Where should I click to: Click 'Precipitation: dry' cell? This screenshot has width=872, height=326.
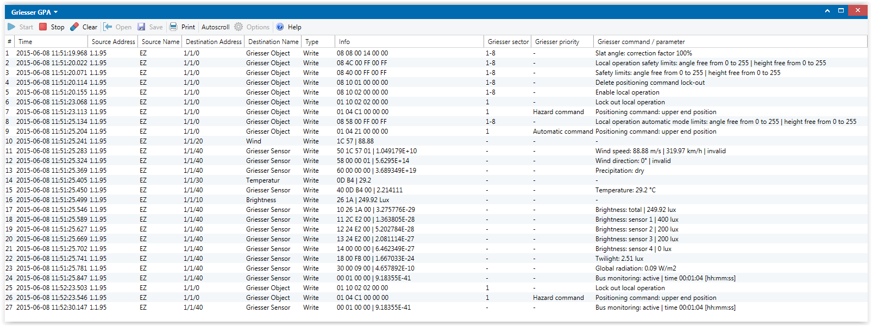click(619, 171)
